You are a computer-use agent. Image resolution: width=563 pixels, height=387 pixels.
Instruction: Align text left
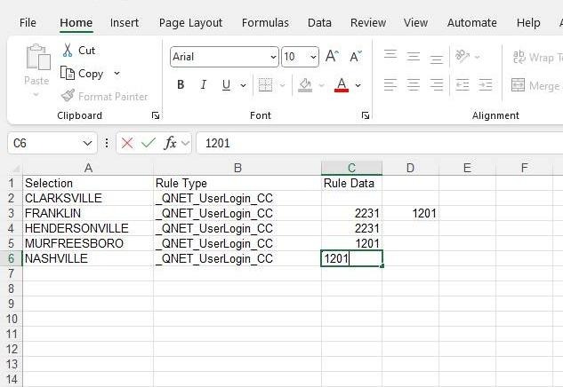click(390, 85)
